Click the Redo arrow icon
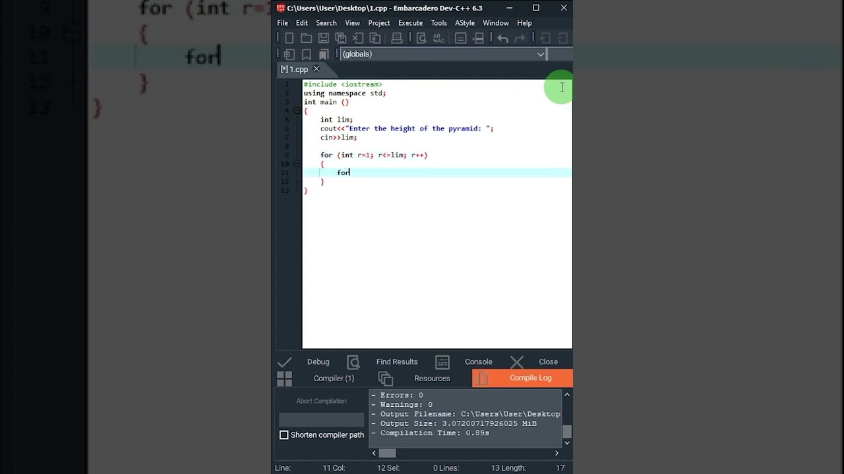Screen dimensions: 844x474 [520, 38]
